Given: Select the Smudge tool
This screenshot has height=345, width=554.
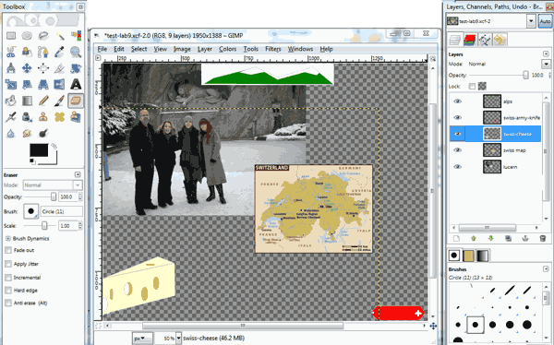Looking at the screenshot, I should [27, 133].
